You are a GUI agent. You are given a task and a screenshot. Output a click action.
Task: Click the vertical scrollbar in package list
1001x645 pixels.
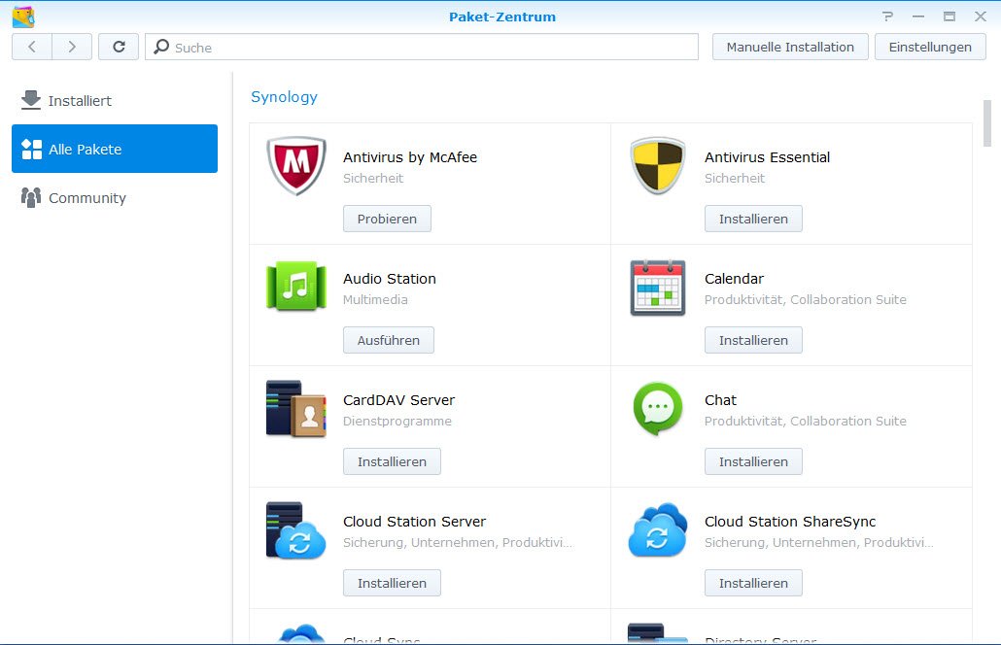pos(987,124)
